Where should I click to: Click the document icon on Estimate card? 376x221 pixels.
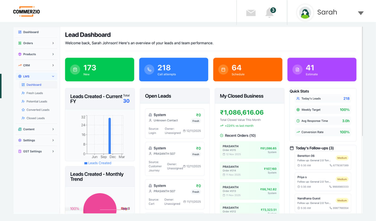(x=297, y=69)
